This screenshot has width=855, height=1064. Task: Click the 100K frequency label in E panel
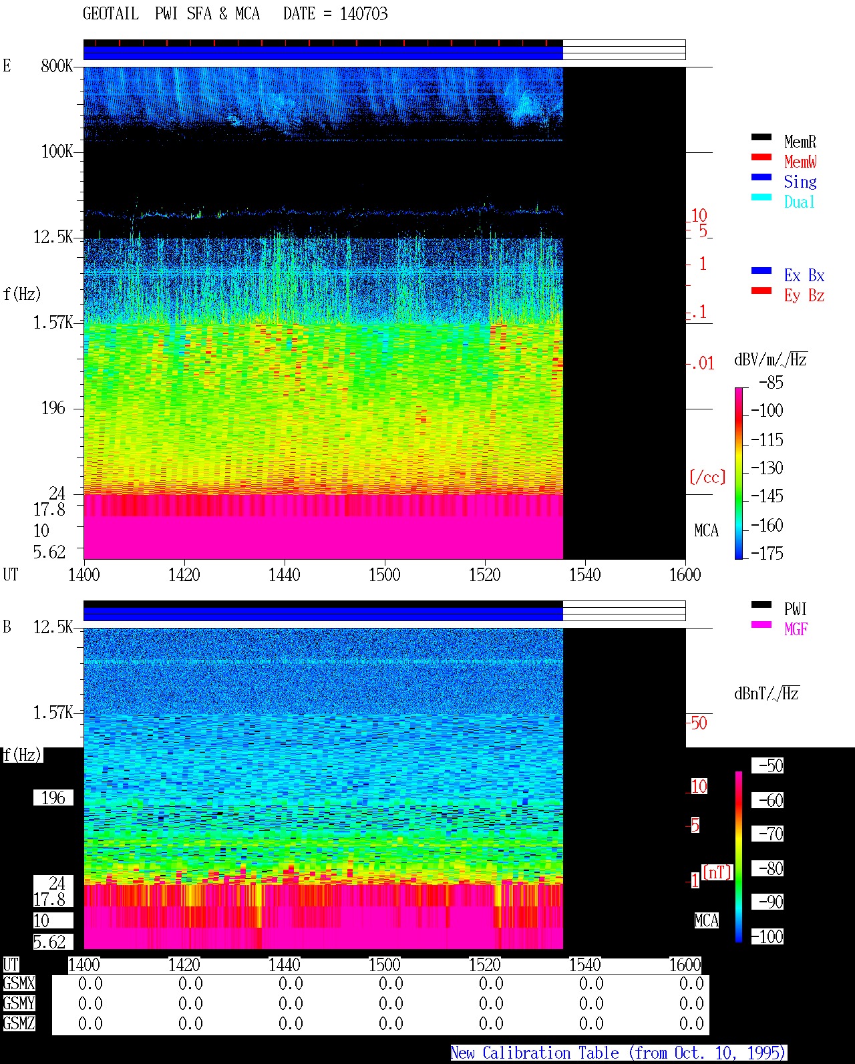tap(57, 152)
